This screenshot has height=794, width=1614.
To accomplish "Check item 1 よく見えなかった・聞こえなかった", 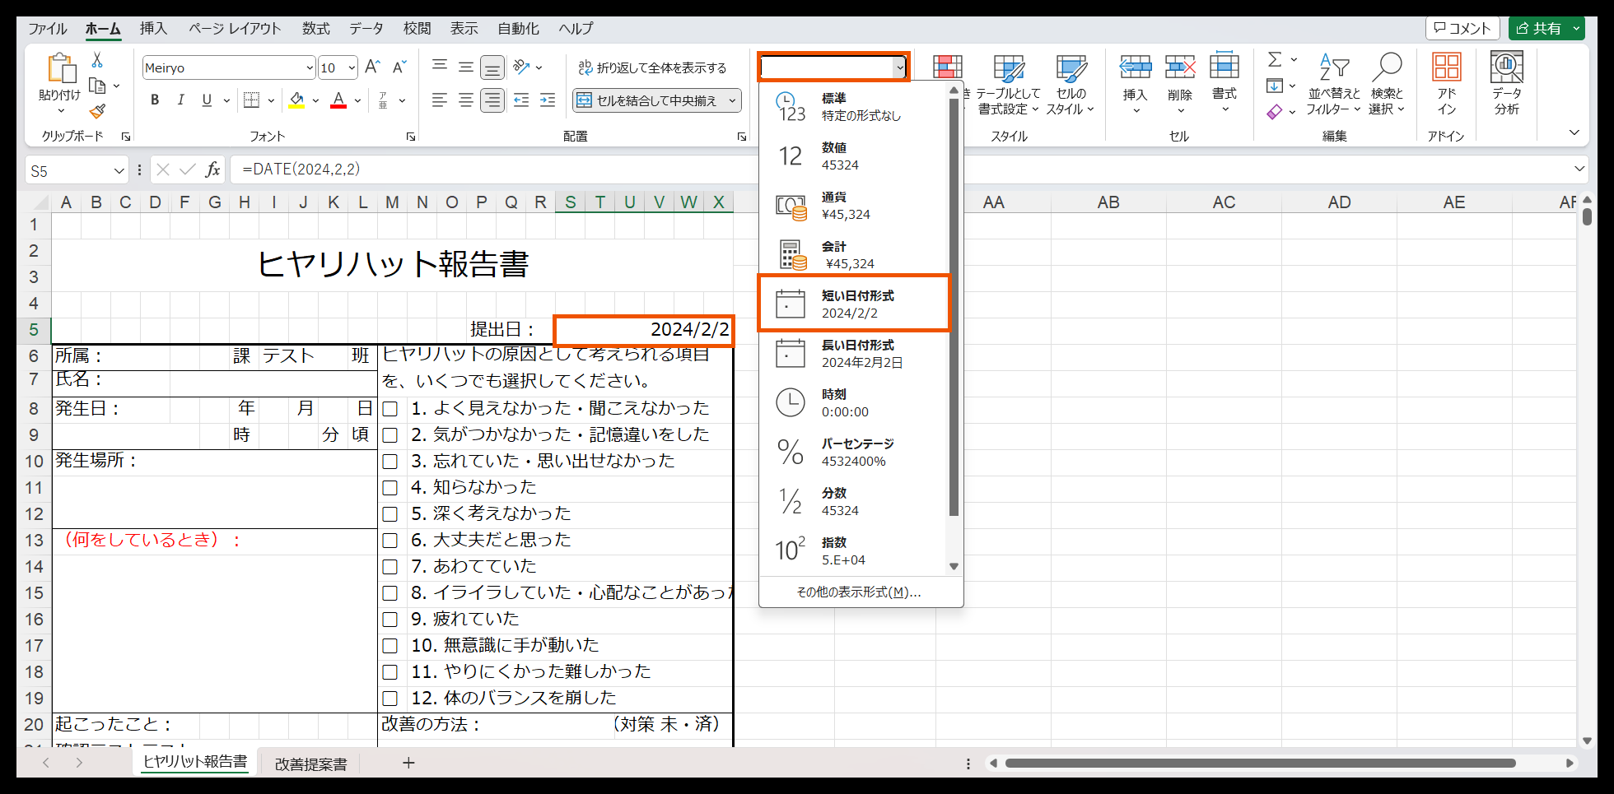I will coord(390,408).
